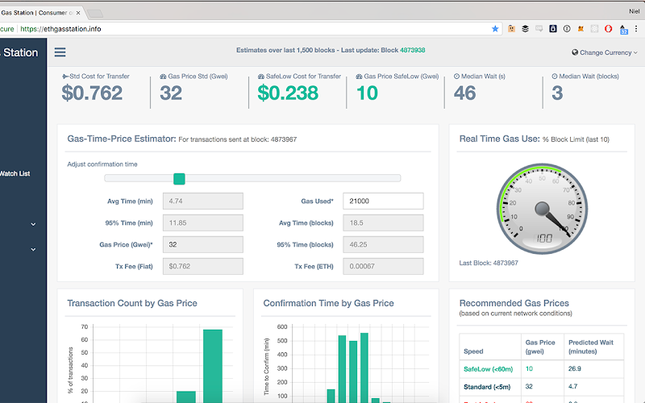This screenshot has width=645, height=403.
Task: Click the block number 4873938 link
Action: click(x=413, y=50)
